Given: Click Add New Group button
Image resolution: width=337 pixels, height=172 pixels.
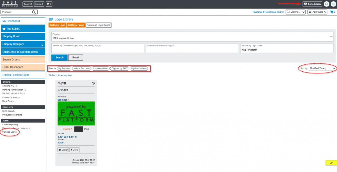Looking at the screenshot, I should [x=76, y=25].
